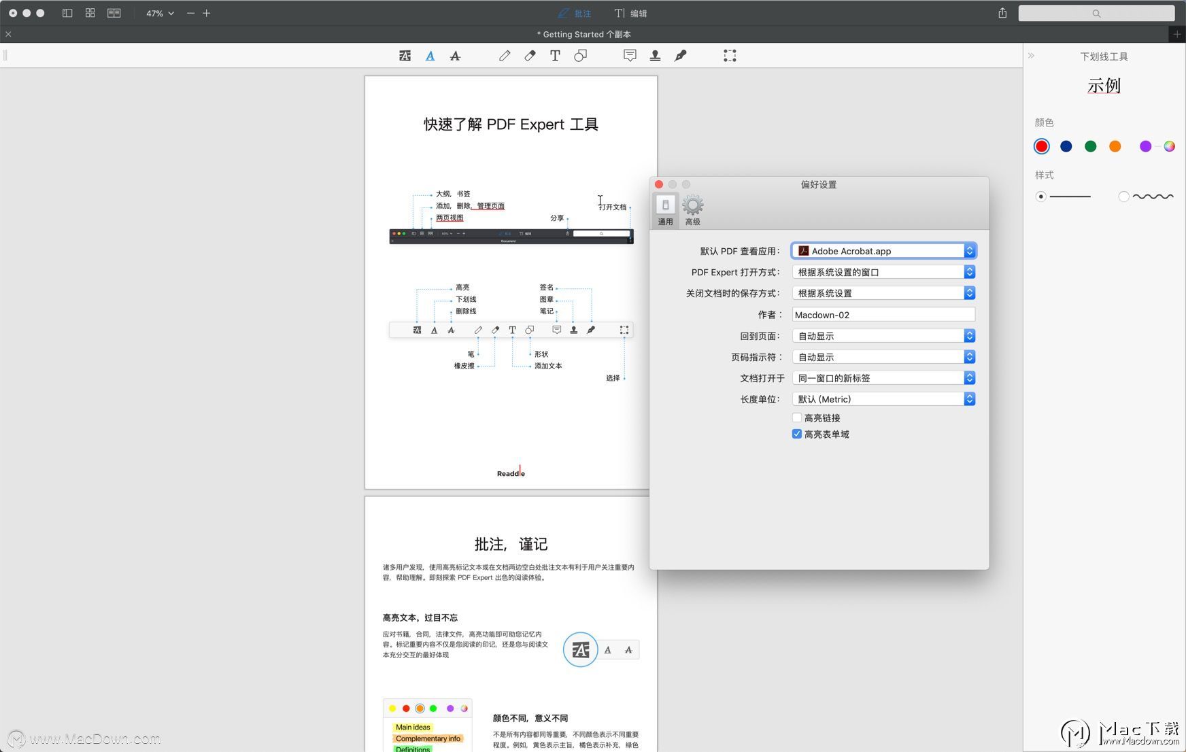Click the 高亮文本, 过目不忘 subheading
Image resolution: width=1186 pixels, height=752 pixels.
(x=420, y=617)
